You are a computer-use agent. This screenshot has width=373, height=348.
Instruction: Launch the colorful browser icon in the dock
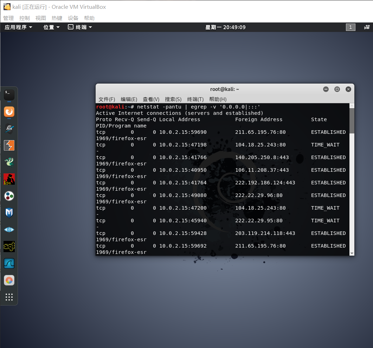click(x=9, y=280)
